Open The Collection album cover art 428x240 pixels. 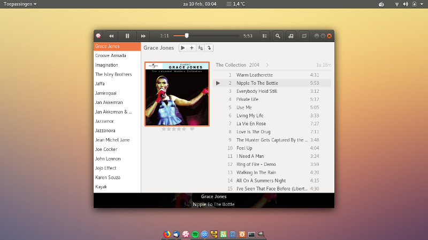point(177,94)
